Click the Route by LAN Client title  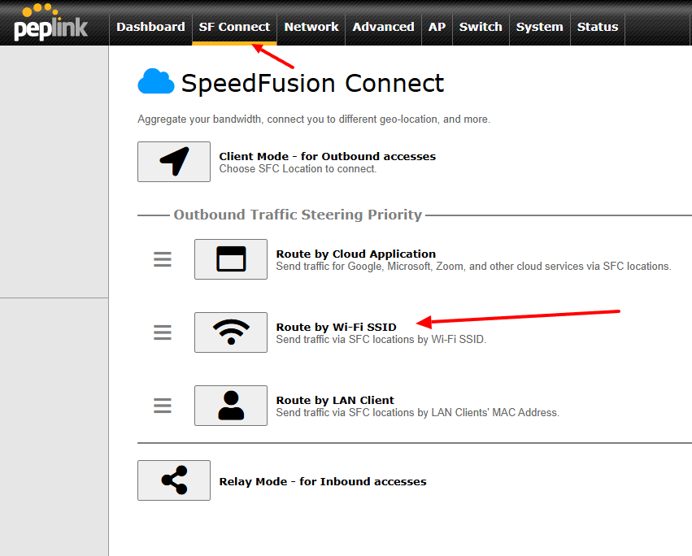[x=335, y=400]
